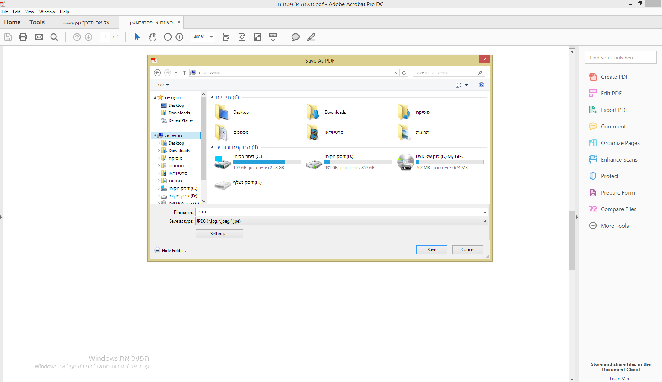This screenshot has height=382, width=662.
Task: Click the Cancel button in dialog
Action: [468, 250]
